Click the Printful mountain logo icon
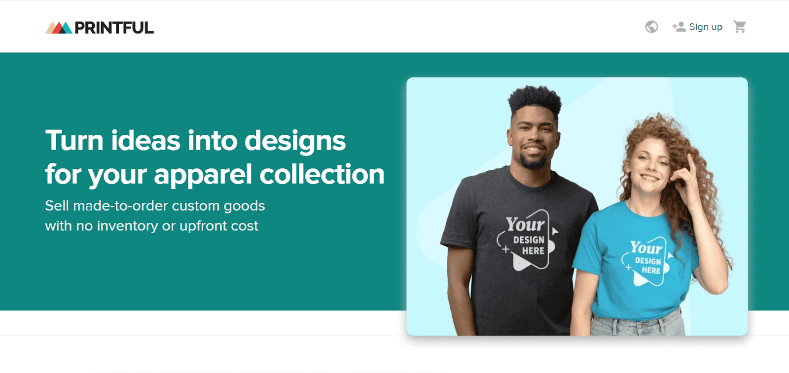 pos(59,28)
